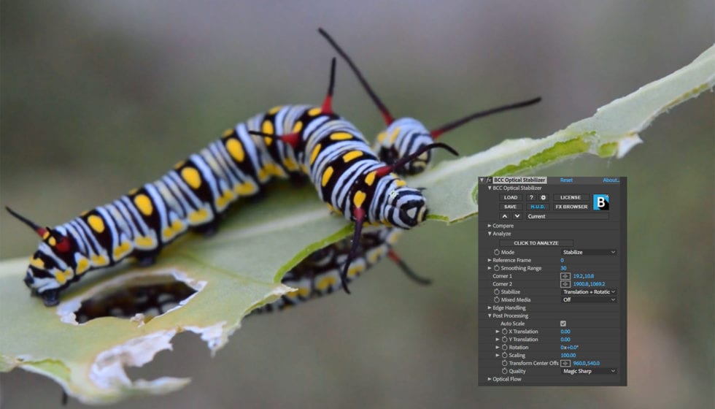Expand the Y Translation parameter
The width and height of the screenshot is (715, 409).
[x=498, y=340]
